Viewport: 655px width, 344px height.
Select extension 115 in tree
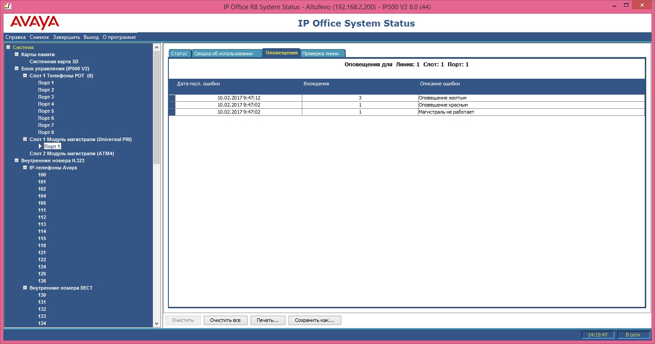pyautogui.click(x=42, y=238)
